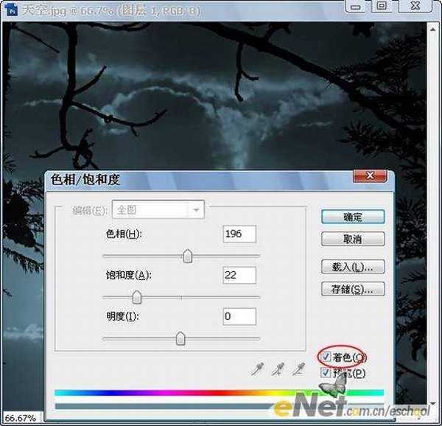This screenshot has height=426, width=442.
Task: Toggle the 预览(P) preview checkbox
Action: click(326, 374)
